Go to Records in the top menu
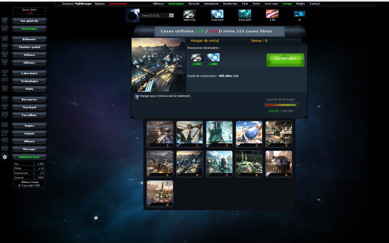The image size is (389, 243). (x=194, y=3)
